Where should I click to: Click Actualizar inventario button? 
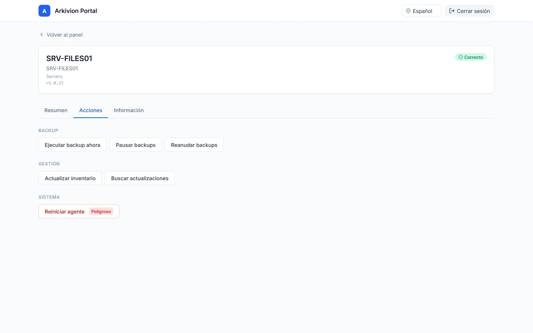pyautogui.click(x=70, y=178)
